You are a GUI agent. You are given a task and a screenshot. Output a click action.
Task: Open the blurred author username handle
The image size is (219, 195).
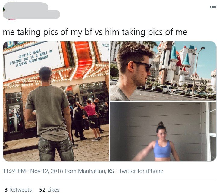tap(31, 14)
